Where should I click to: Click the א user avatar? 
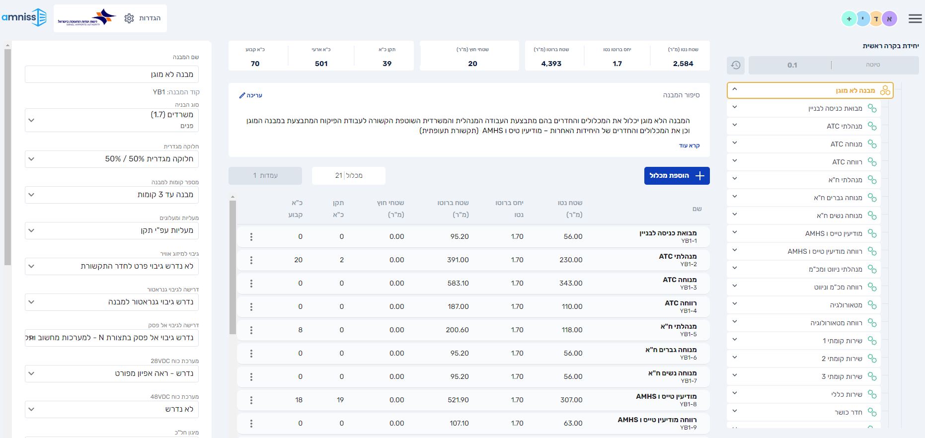[x=890, y=19]
